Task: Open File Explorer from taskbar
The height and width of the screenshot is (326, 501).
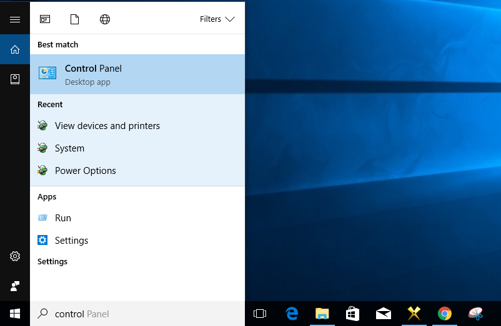Action: 322,314
